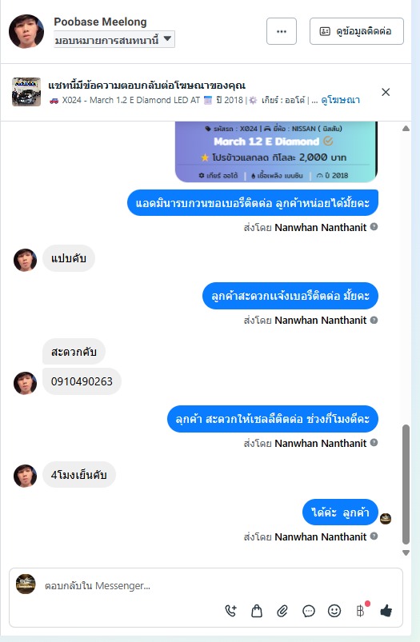This screenshot has height=642, width=420.
Task: Click the scrollbar down arrow
Action: [x=406, y=552]
